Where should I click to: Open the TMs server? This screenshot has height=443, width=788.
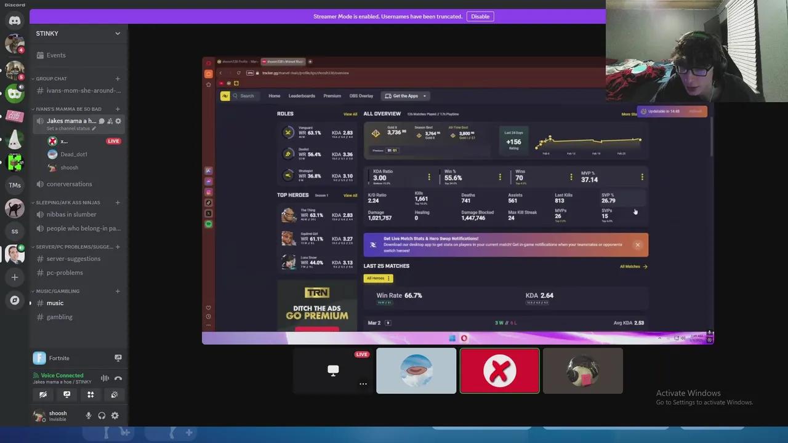click(15, 185)
